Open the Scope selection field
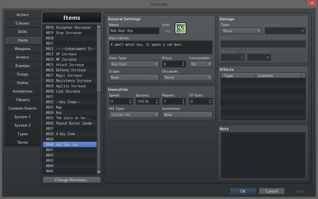Viewport: 318px width, 199px height. [134, 77]
